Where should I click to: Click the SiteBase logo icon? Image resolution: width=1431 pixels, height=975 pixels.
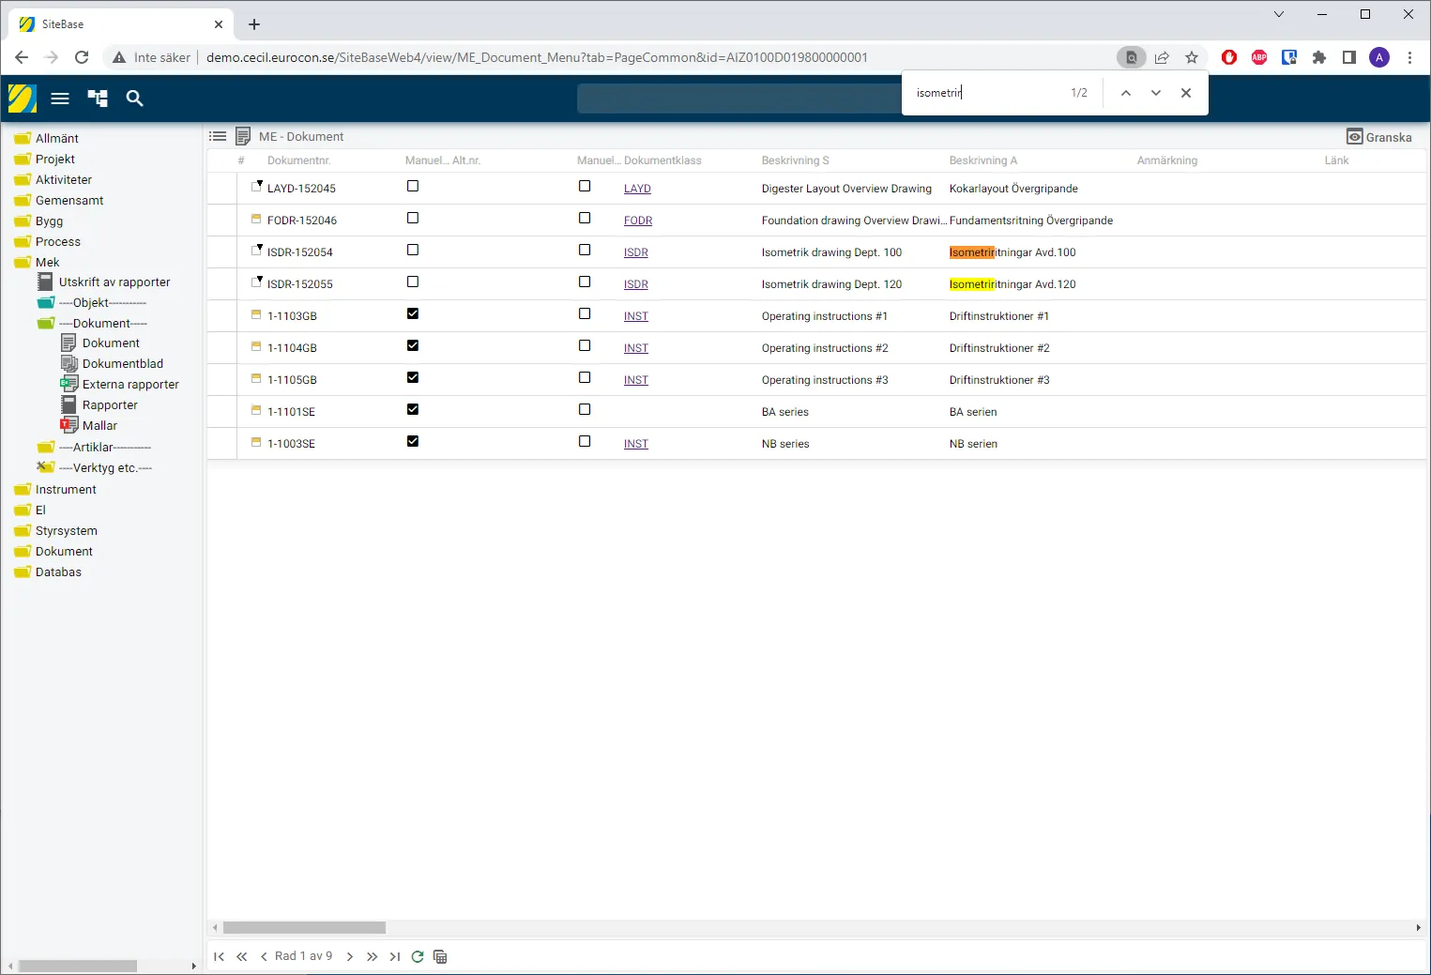point(23,99)
